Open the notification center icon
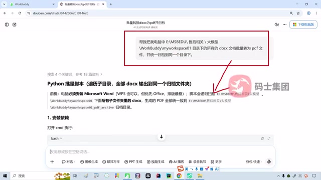Screen dimensions: 321x180 point(314,175)
